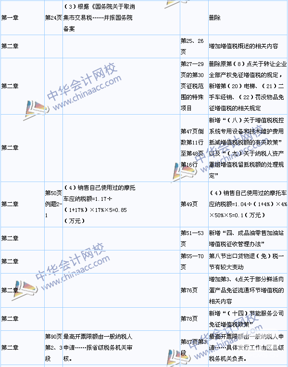Click the 第76页 page cell
The height and width of the screenshot is (367, 288).
pyautogui.click(x=194, y=290)
